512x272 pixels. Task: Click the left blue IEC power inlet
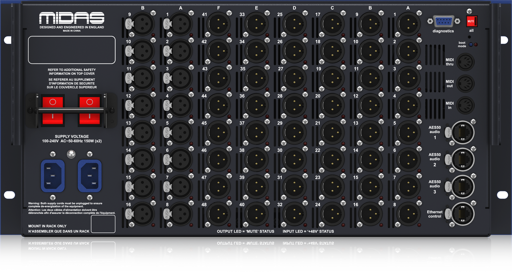[x=53, y=176]
